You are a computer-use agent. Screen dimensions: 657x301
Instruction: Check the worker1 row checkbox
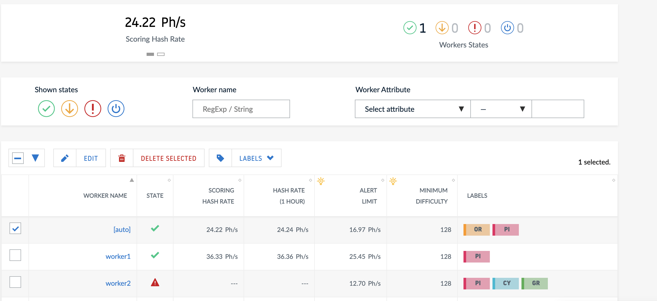pos(15,255)
